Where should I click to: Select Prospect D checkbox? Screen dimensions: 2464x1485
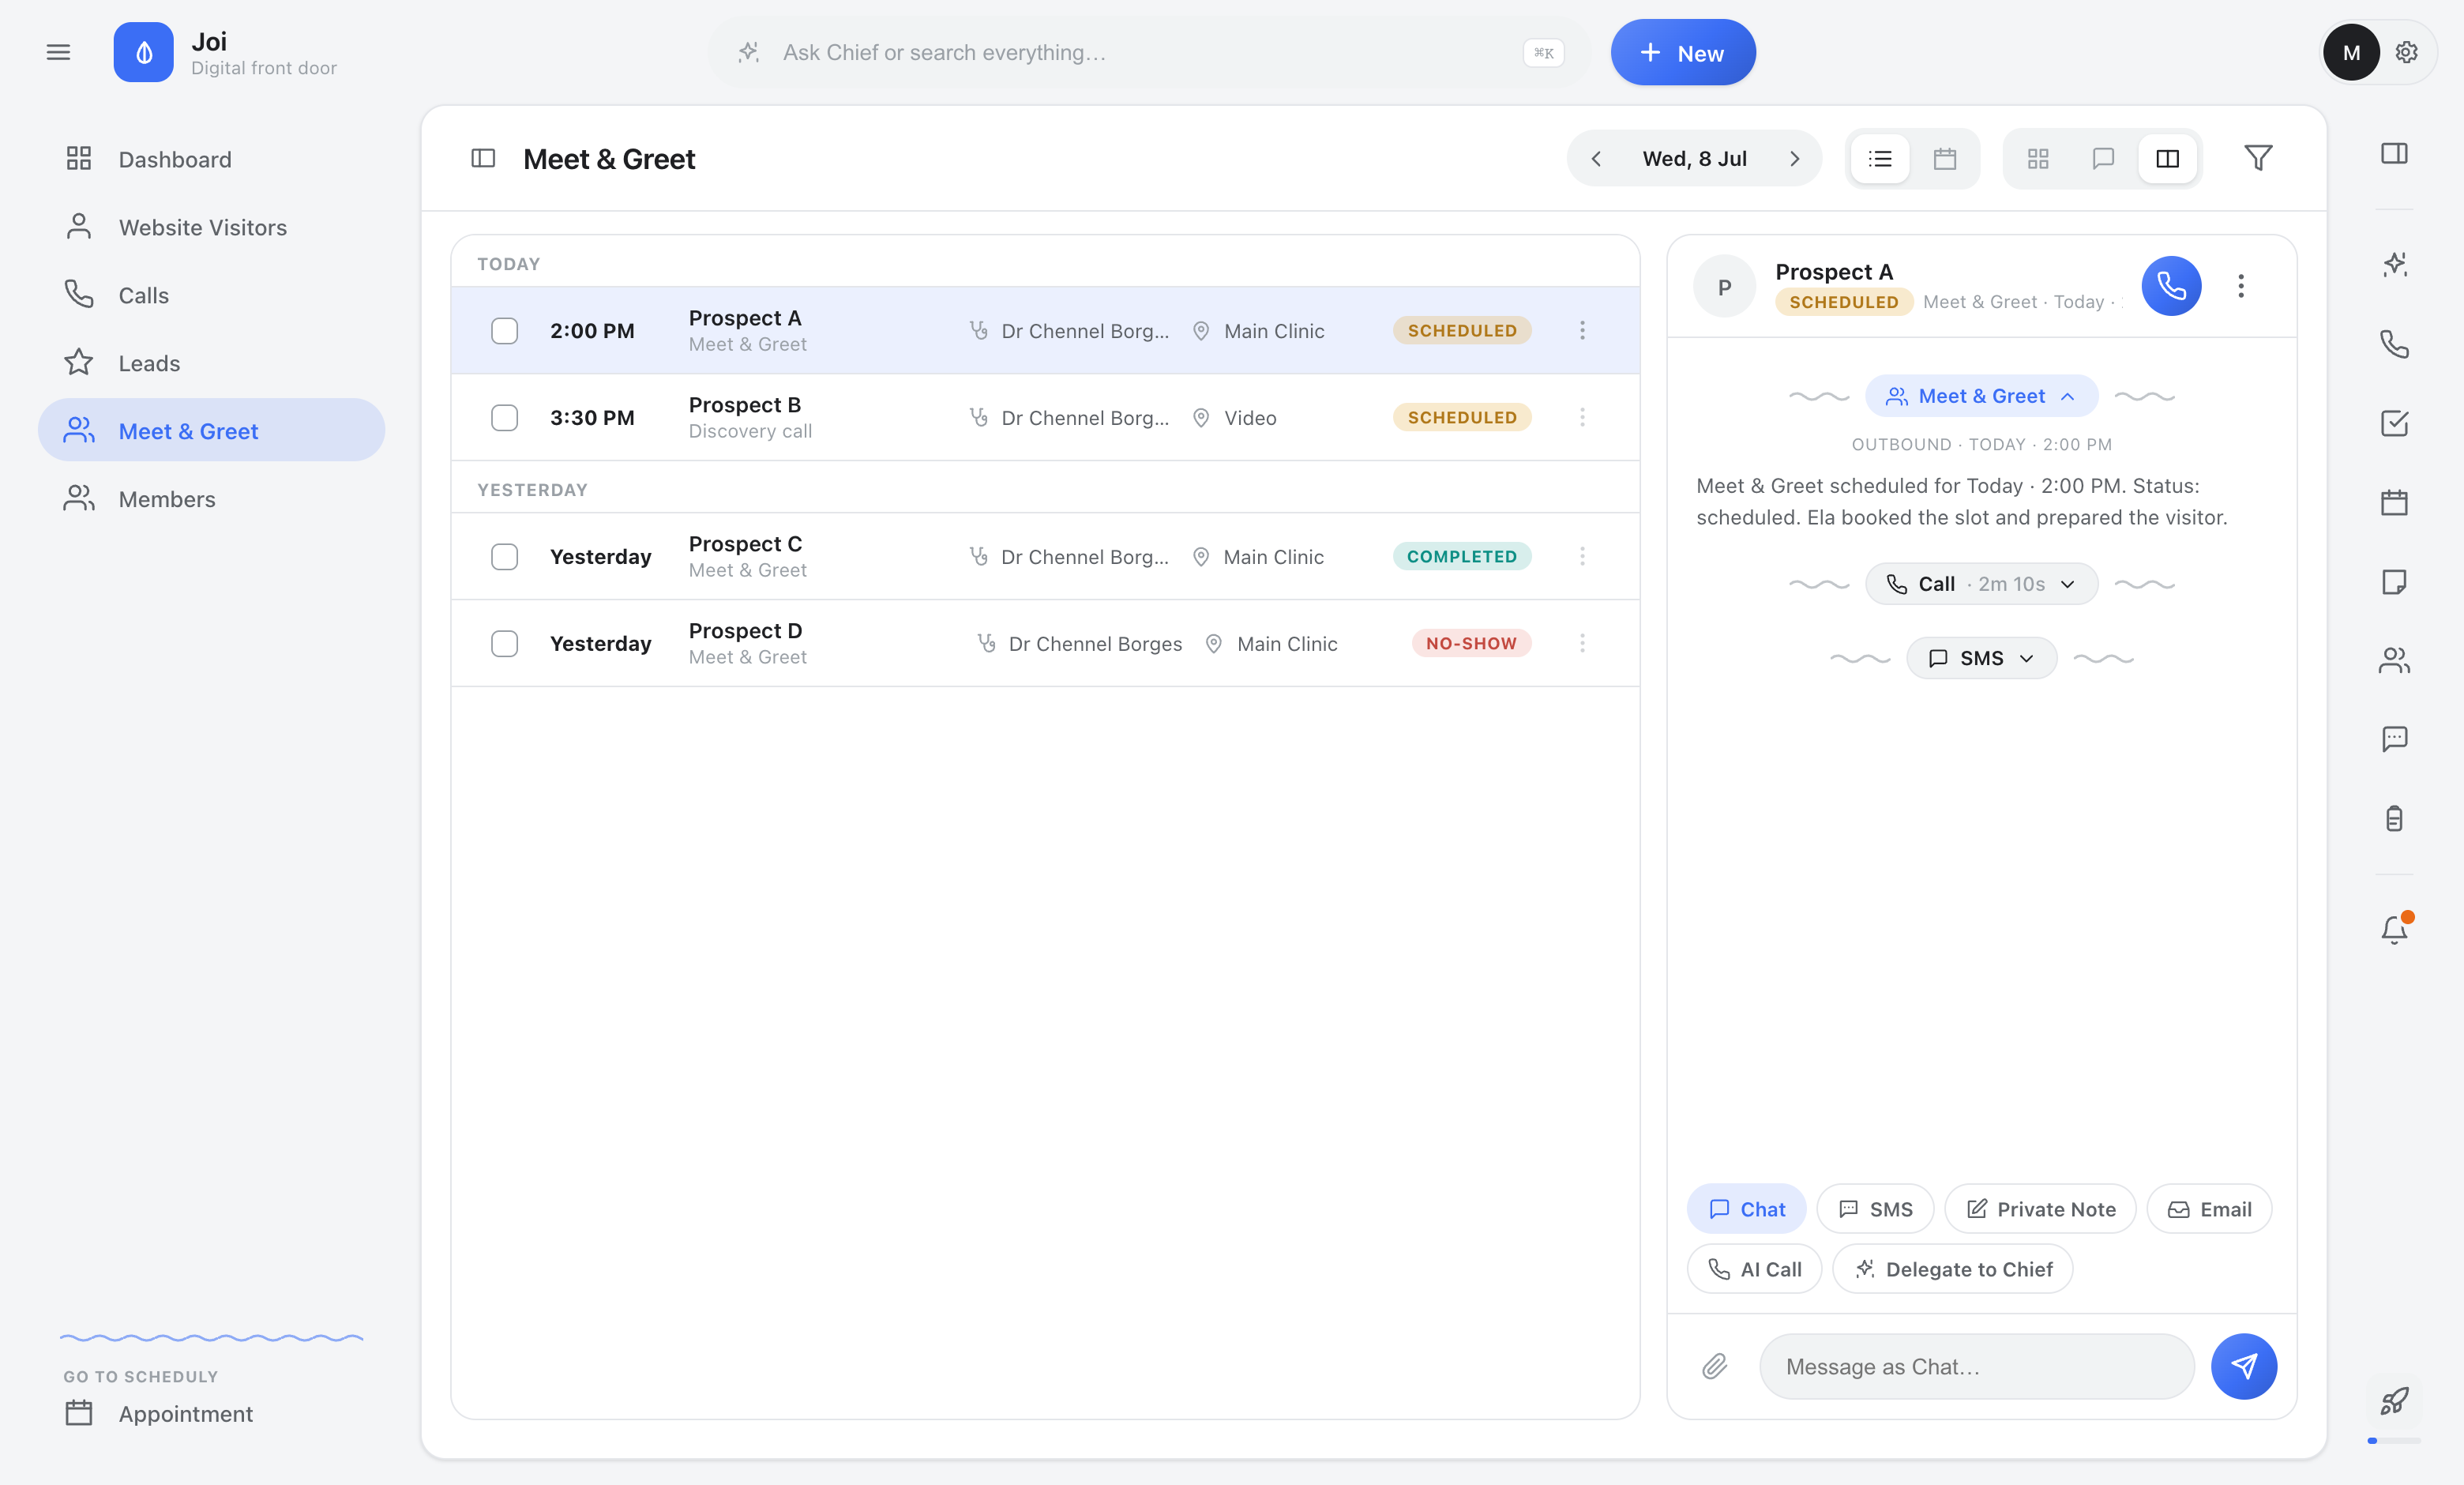504,643
